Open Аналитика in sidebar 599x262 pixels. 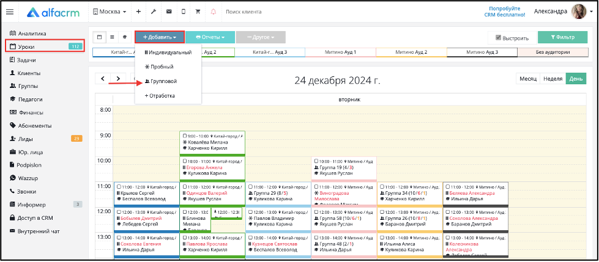(x=28, y=34)
